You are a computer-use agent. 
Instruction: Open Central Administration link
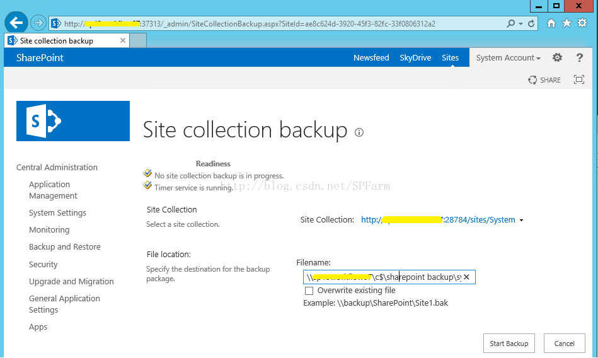(57, 167)
